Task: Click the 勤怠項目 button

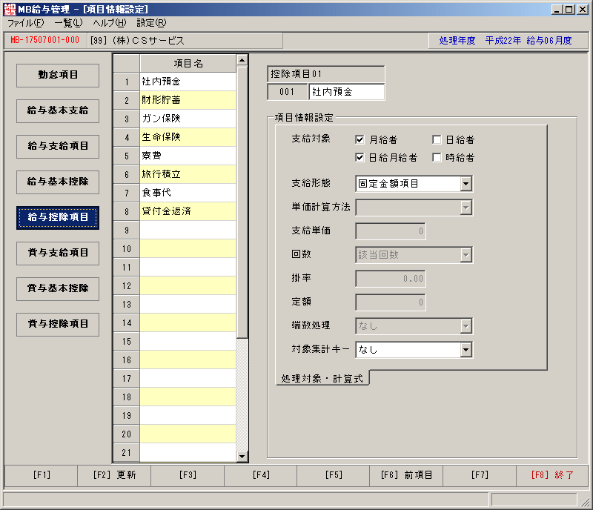Action: pyautogui.click(x=58, y=75)
